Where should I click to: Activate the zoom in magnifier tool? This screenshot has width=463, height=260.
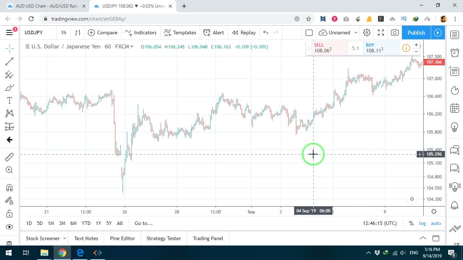(9, 170)
